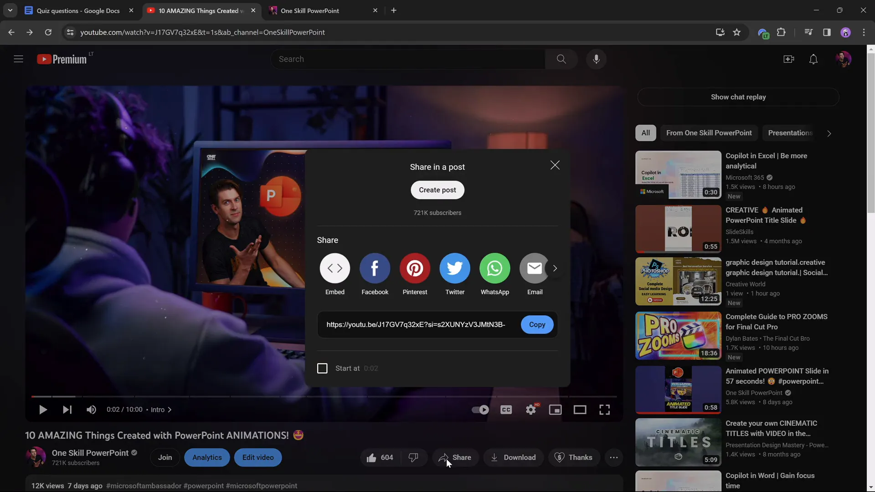Like the video with 604 likes
Screen dimensions: 875x492
pos(379,457)
